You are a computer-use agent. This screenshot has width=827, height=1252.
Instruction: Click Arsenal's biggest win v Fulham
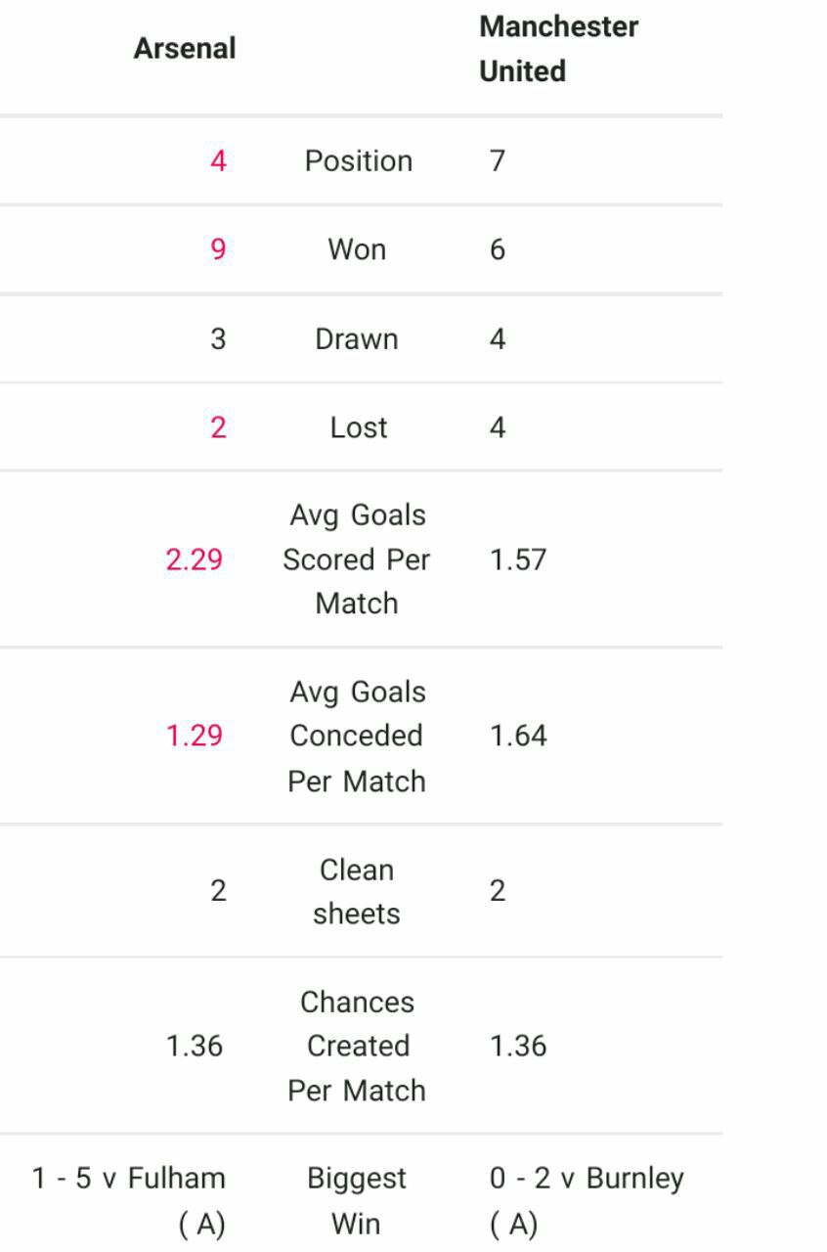click(x=129, y=1201)
